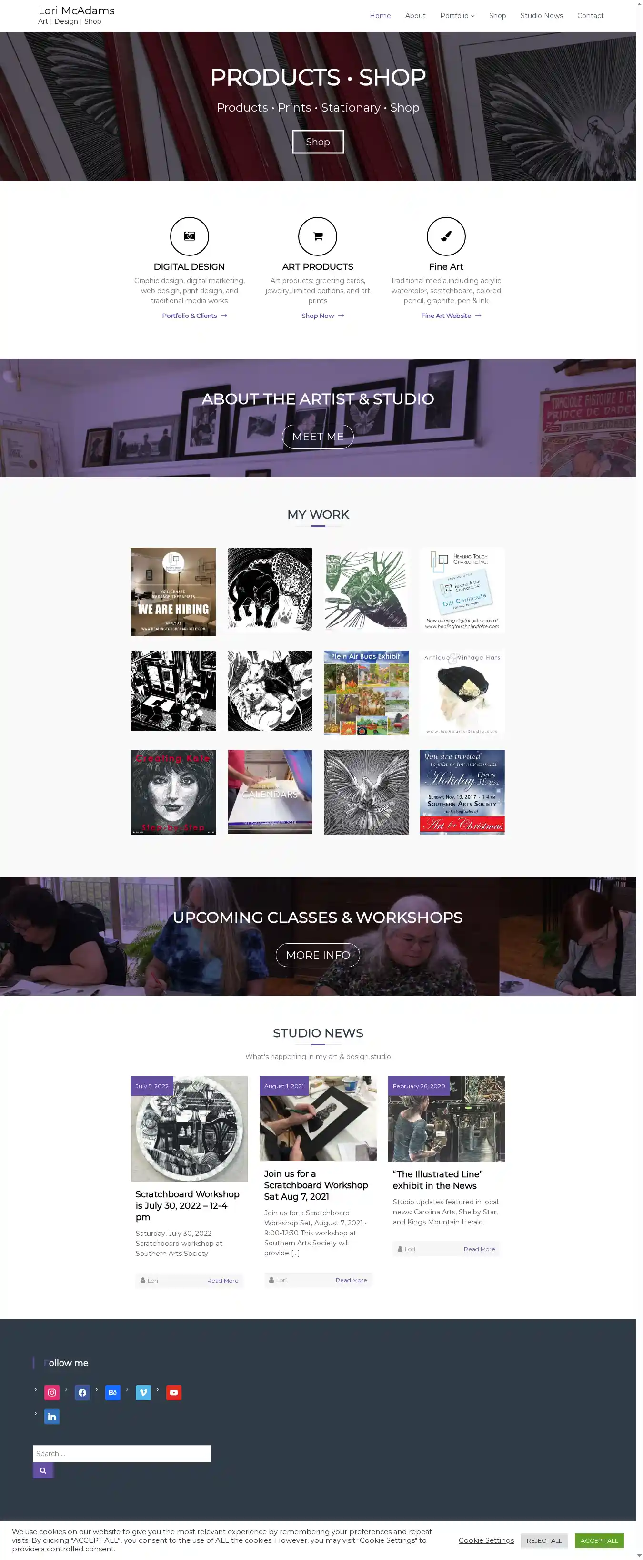Click into the Search input field
The height and width of the screenshot is (1560, 643).
(x=121, y=1453)
